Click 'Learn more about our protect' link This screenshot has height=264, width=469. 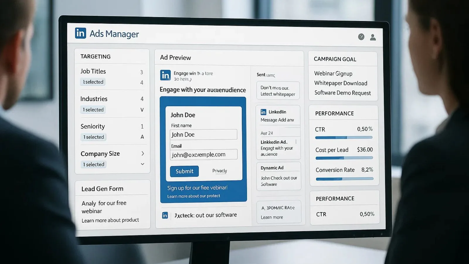click(x=194, y=196)
